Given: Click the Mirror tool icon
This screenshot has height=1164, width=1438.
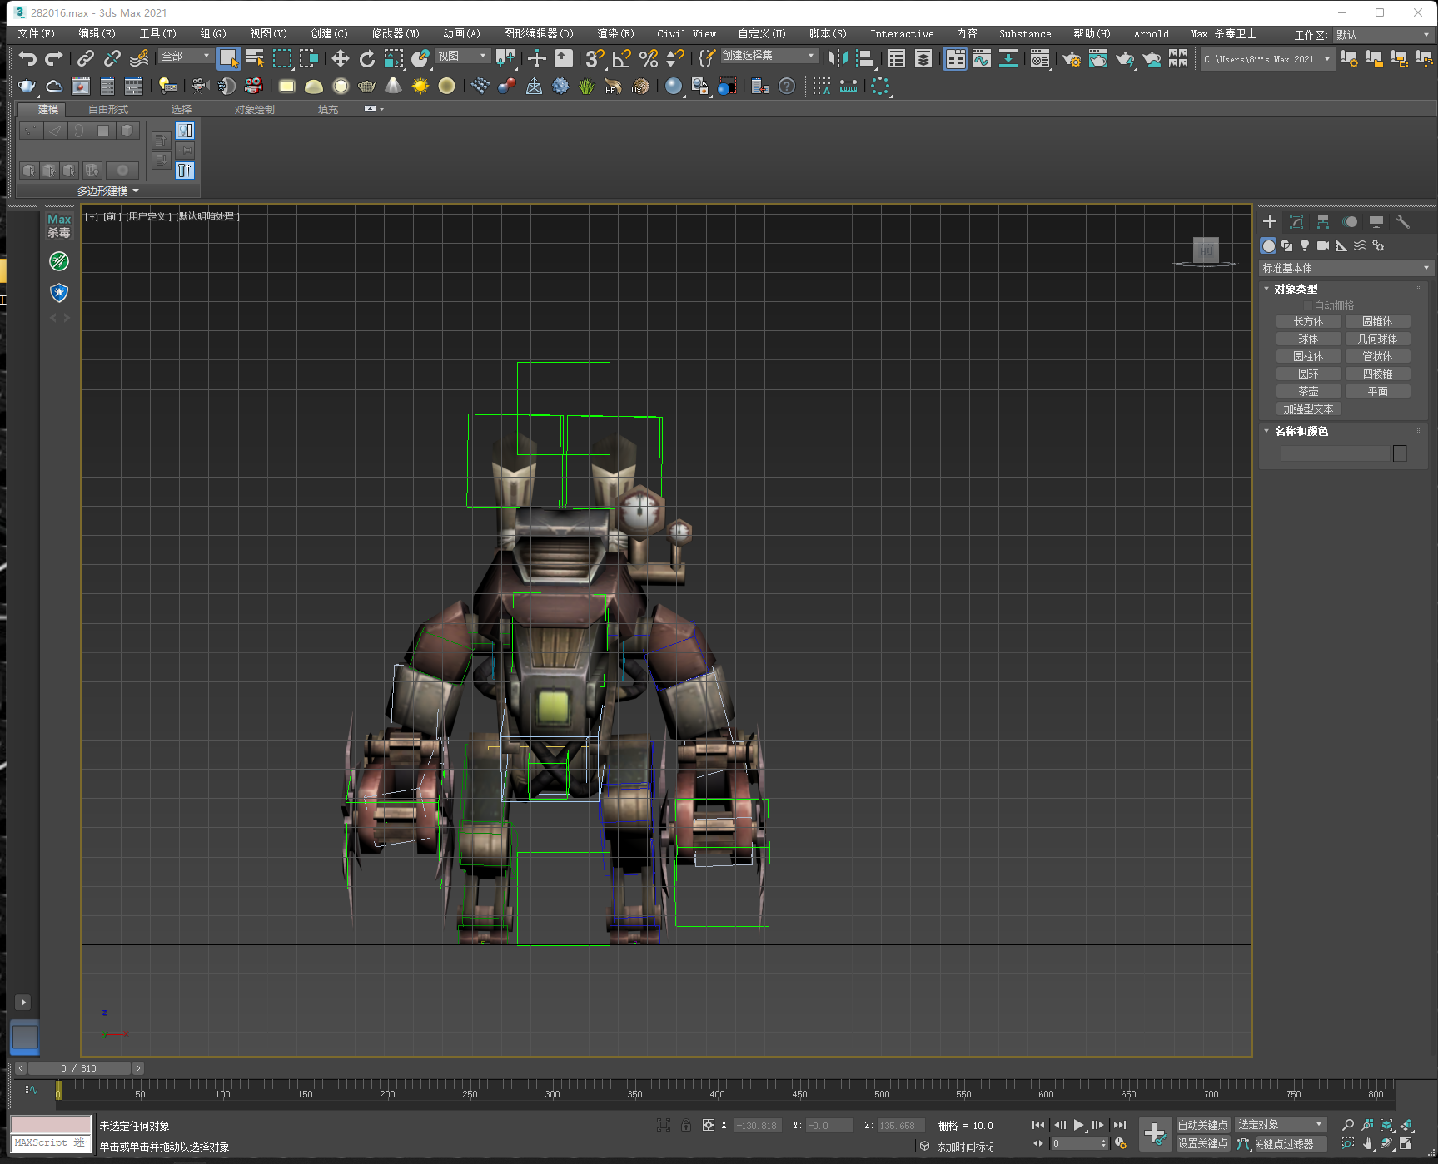Looking at the screenshot, I should (x=838, y=58).
